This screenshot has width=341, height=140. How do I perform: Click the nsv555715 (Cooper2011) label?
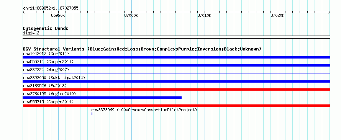[x=48, y=102]
